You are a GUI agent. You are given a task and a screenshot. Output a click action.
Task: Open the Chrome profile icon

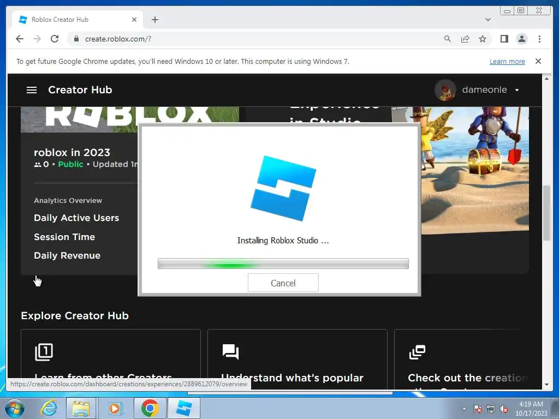pos(521,39)
